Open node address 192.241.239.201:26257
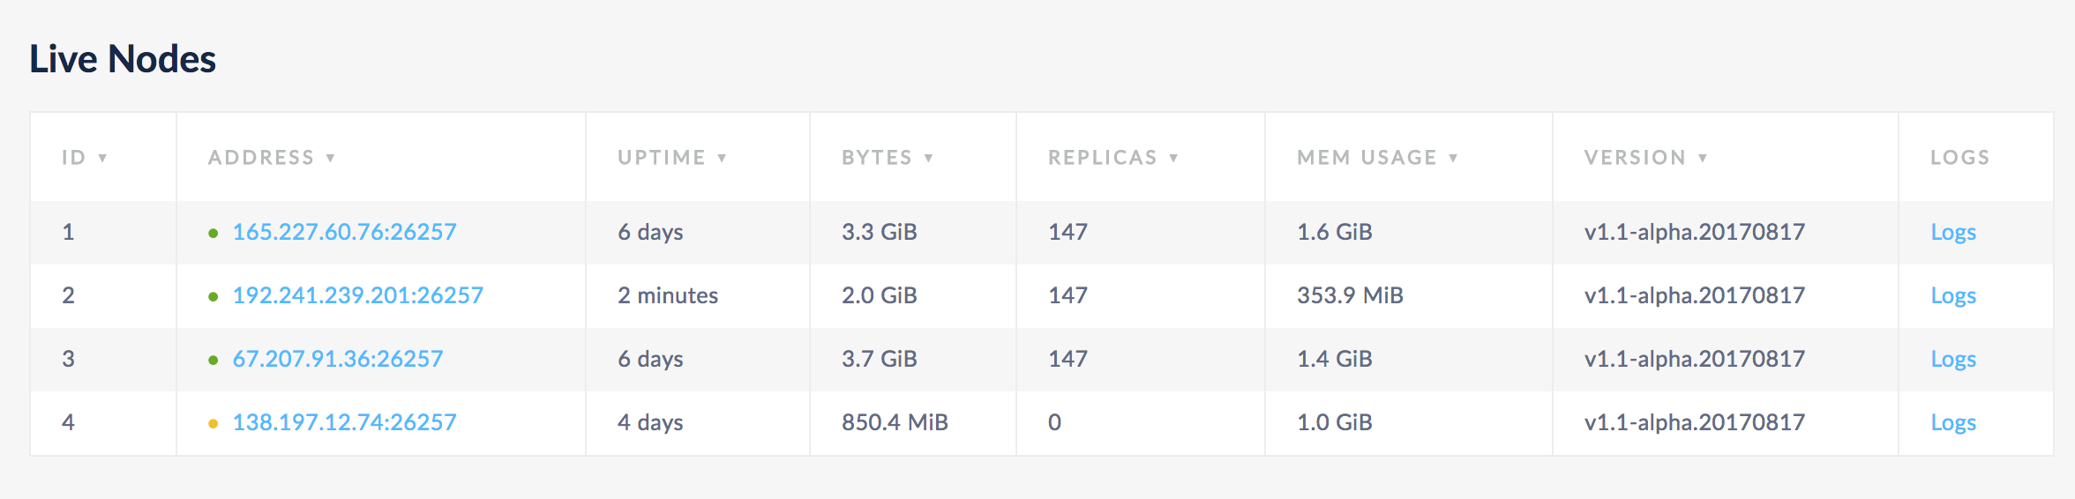The height and width of the screenshot is (499, 2075). click(357, 295)
